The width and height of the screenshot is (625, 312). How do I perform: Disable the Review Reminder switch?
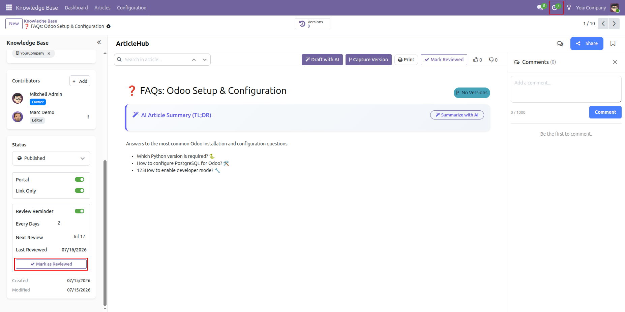point(80,211)
